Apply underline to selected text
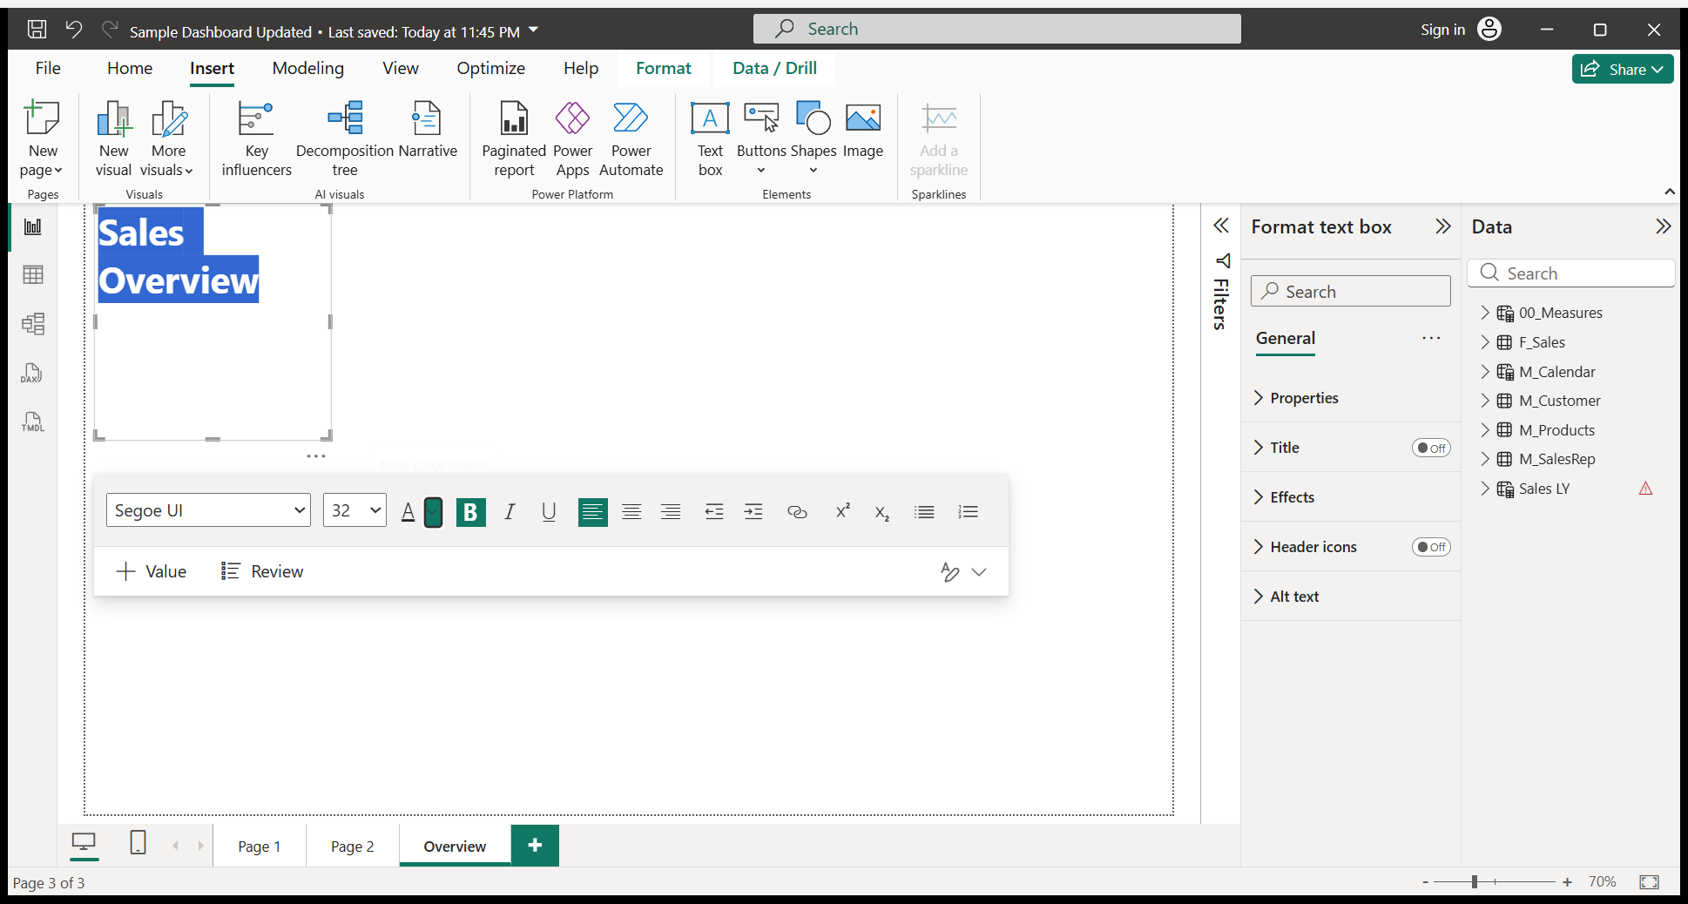The height and width of the screenshot is (904, 1688). (549, 512)
